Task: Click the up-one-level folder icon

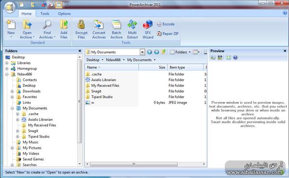Action: click(x=164, y=52)
